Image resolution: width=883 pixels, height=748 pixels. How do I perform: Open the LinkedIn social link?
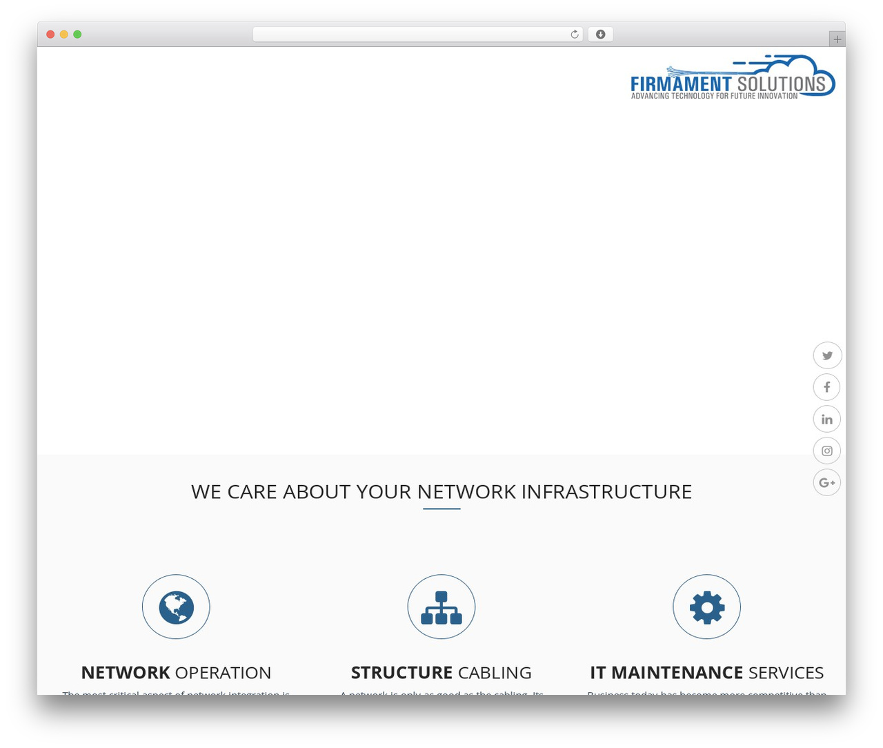pyautogui.click(x=827, y=419)
